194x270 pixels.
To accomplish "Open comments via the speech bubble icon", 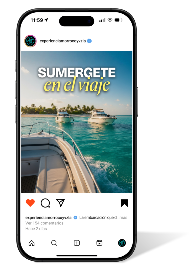I will point(45,203).
